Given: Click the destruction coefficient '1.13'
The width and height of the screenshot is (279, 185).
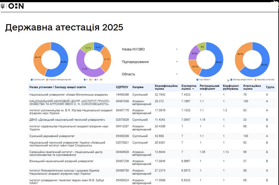Looking at the screenshot, I should click(x=226, y=152).
